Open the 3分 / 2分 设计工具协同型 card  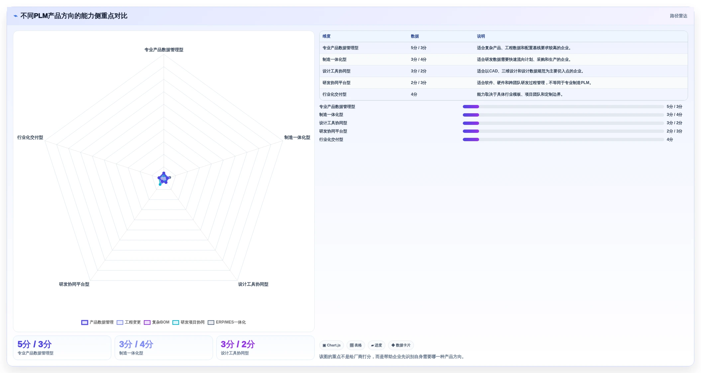tap(265, 348)
